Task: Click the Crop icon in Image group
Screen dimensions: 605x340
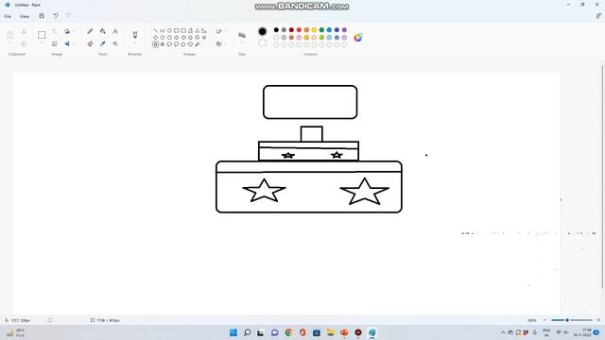Action: tap(55, 31)
